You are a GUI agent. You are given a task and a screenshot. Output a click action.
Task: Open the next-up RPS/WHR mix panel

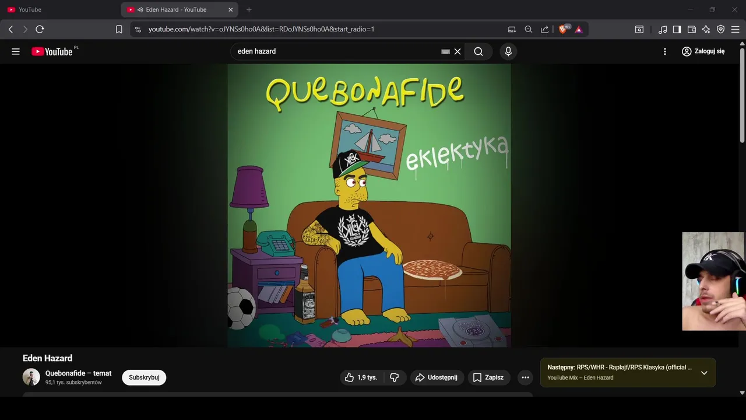coord(628,372)
